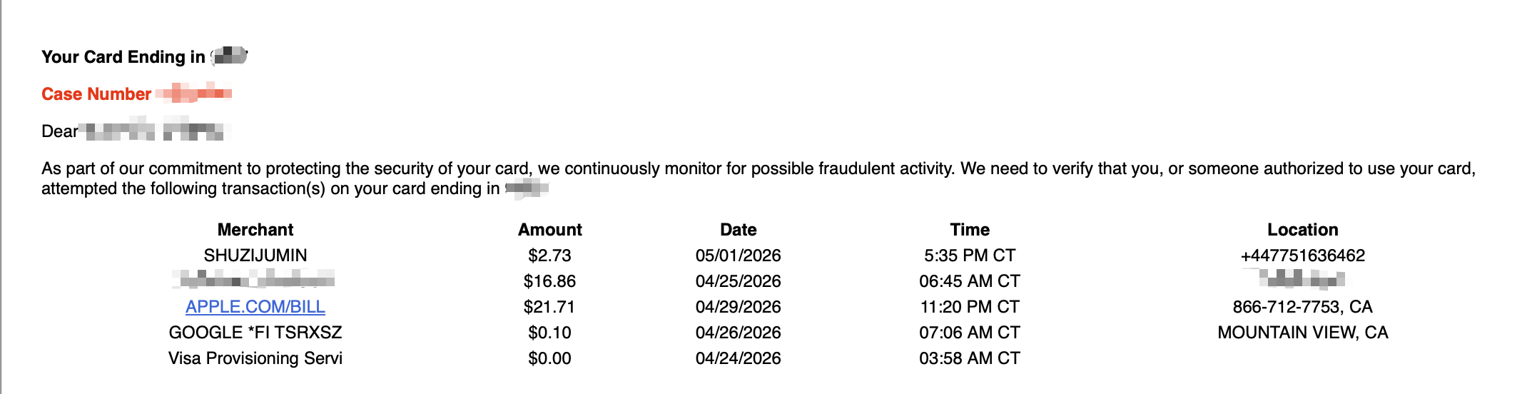This screenshot has width=1537, height=394.
Task: Click the Date column header
Action: pyautogui.click(x=739, y=230)
